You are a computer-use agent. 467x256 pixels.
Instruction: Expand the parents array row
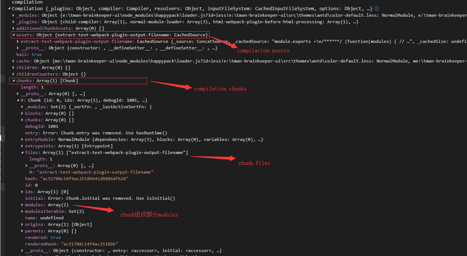tap(22, 231)
